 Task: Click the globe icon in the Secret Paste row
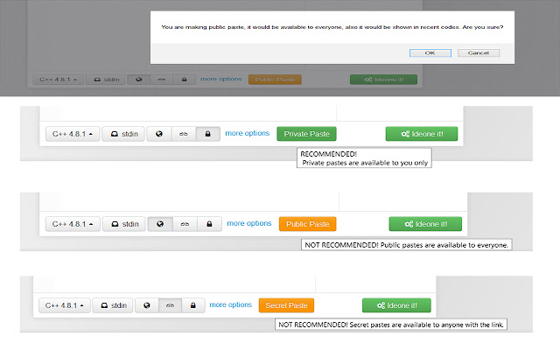click(x=146, y=305)
